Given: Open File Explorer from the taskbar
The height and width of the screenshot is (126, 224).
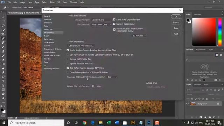Looking at the screenshot, I should 100,123.
